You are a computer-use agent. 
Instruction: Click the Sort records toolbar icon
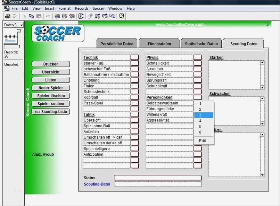coord(81,16)
